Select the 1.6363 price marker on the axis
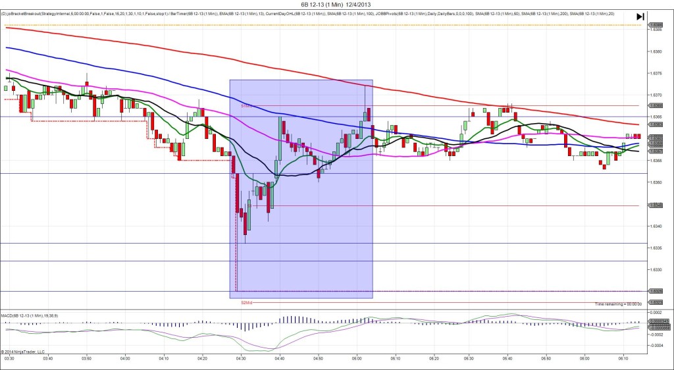 pos(656,124)
